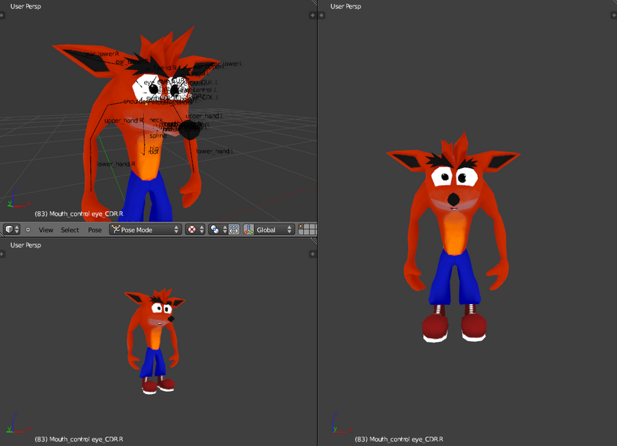
Task: Click the top-left viewport plus expander at right edge
Action: [x=313, y=15]
